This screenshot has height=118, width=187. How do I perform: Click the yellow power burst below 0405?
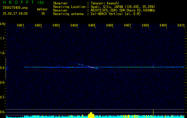pyautogui.click(x=91, y=115)
